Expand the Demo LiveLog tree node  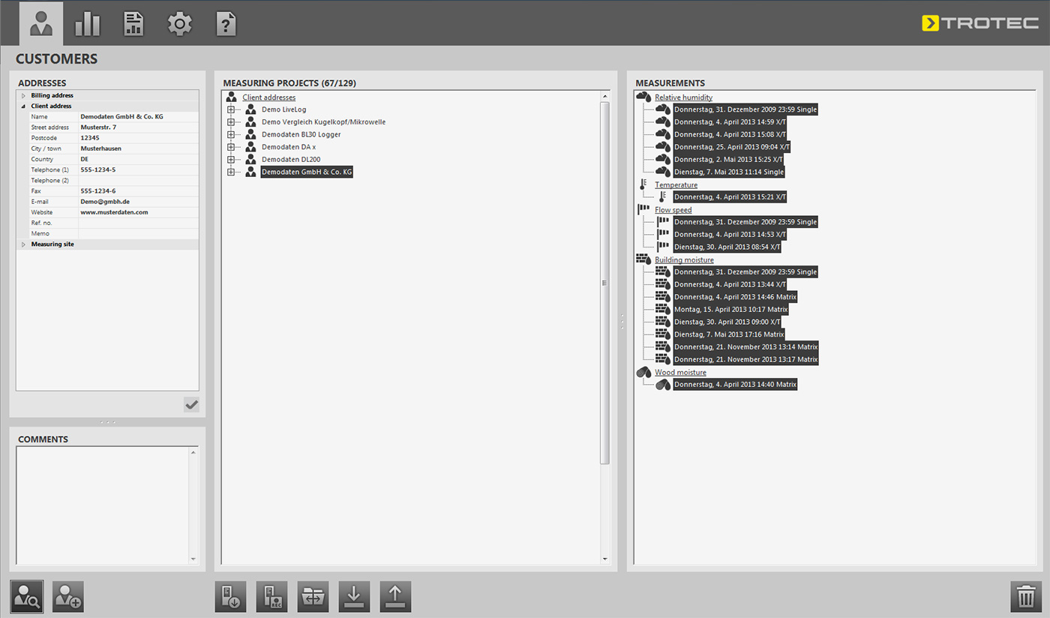[231, 109]
